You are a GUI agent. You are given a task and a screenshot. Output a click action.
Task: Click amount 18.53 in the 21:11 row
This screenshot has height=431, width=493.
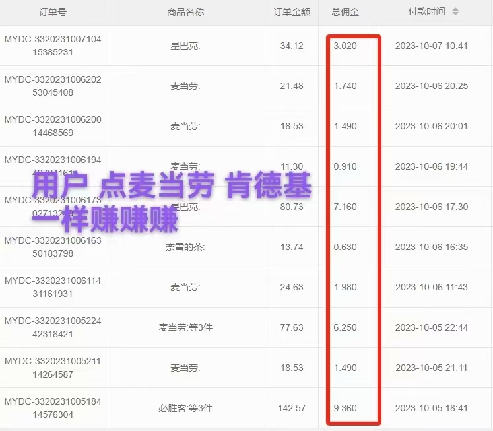point(292,368)
